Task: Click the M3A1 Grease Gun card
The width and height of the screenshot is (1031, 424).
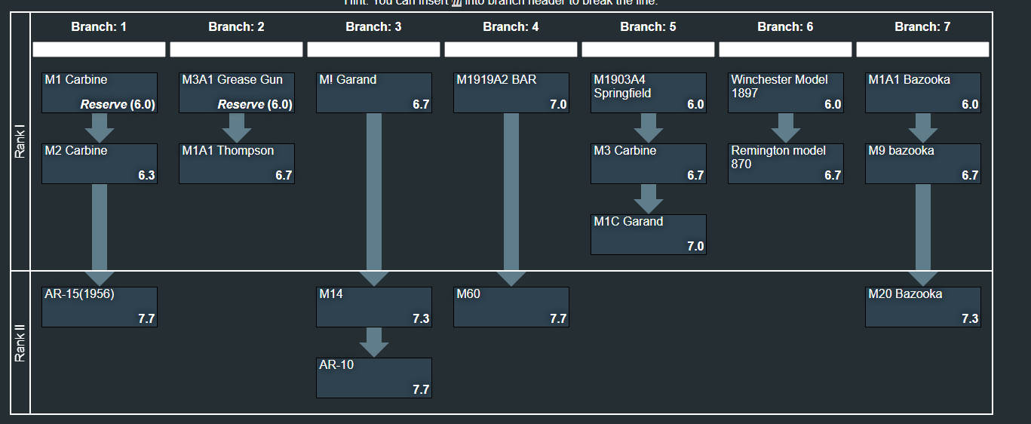Action: pos(237,93)
